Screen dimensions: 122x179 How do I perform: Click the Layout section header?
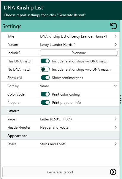(x=13, y=111)
